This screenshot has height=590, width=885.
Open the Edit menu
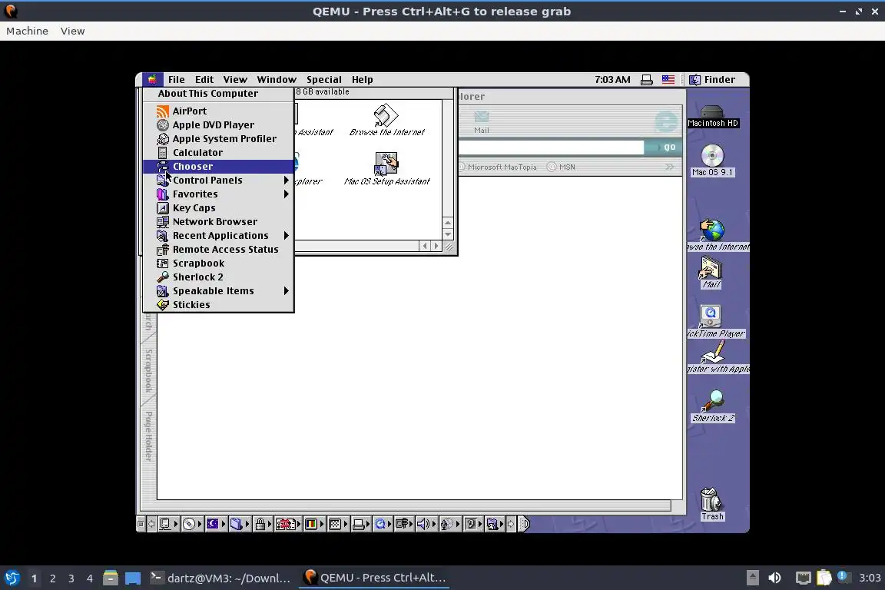(x=204, y=80)
